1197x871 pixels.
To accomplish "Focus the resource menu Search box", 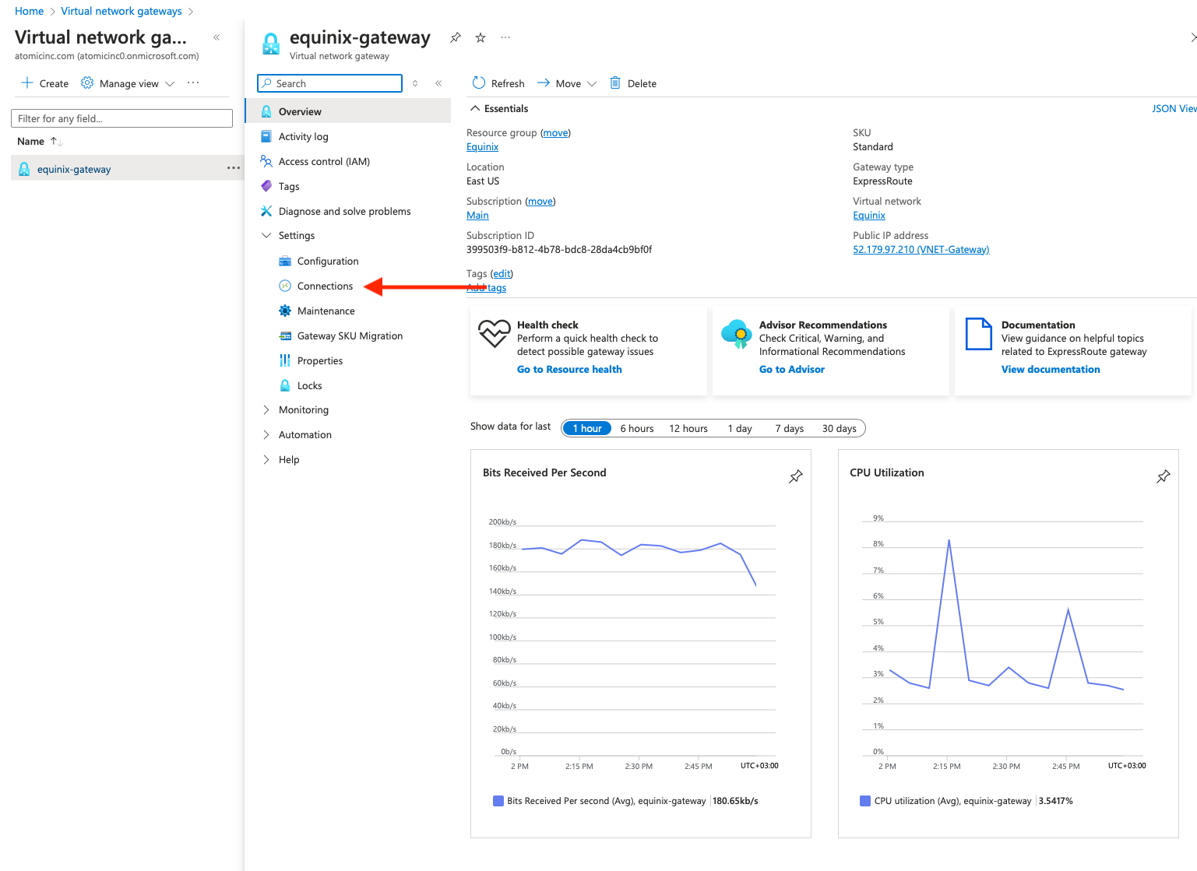I will pos(329,83).
